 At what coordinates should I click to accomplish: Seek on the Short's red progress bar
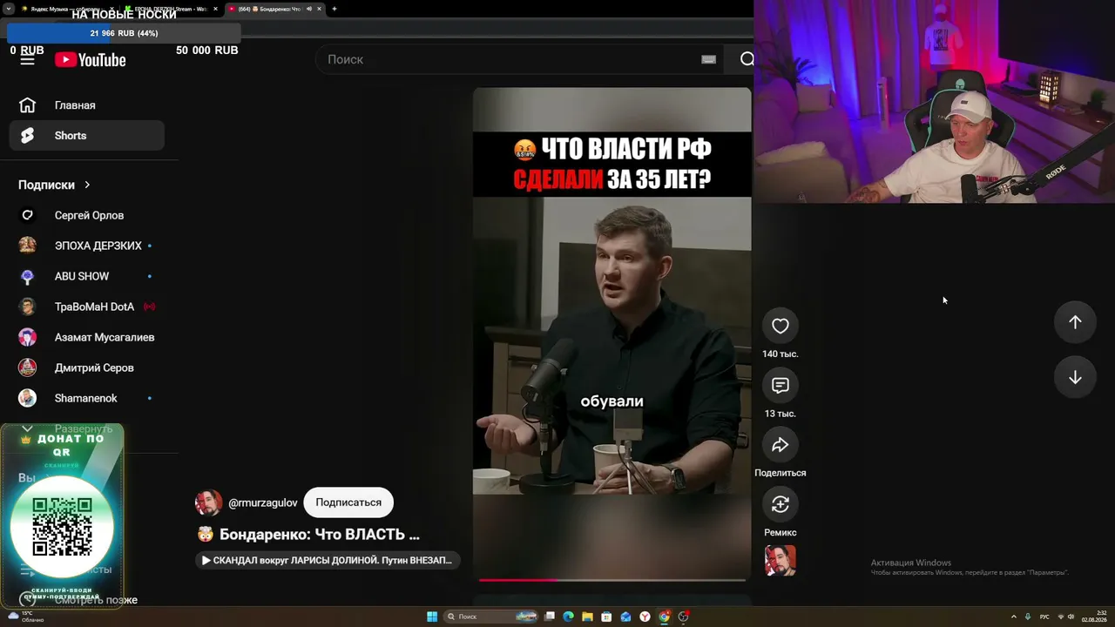612,579
